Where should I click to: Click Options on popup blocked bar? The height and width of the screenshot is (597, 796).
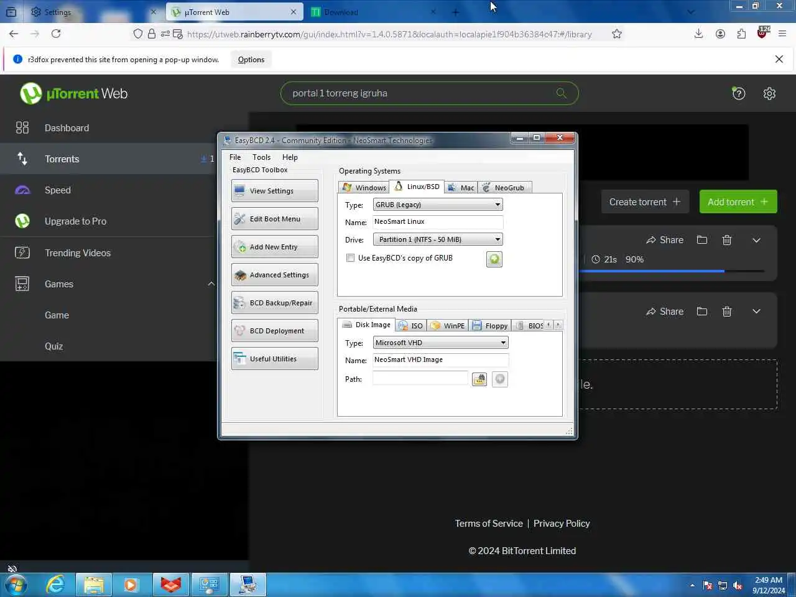pos(251,60)
